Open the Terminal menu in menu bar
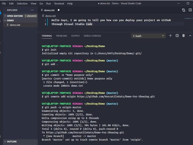Viewport: 193px width, 145px height. tap(59, 4)
